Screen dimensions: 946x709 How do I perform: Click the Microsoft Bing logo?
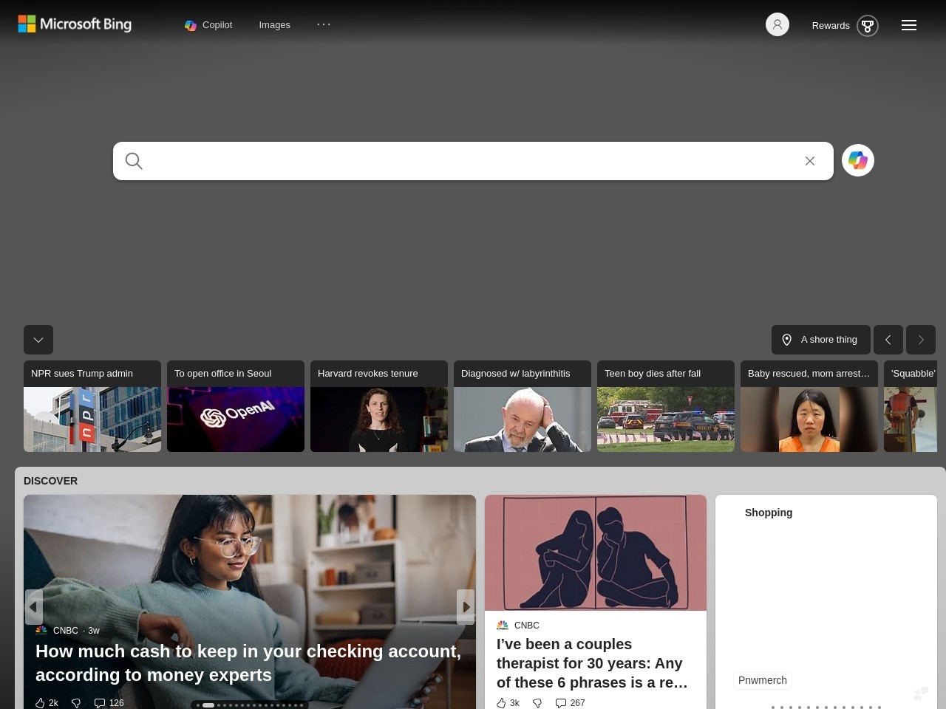(74, 24)
